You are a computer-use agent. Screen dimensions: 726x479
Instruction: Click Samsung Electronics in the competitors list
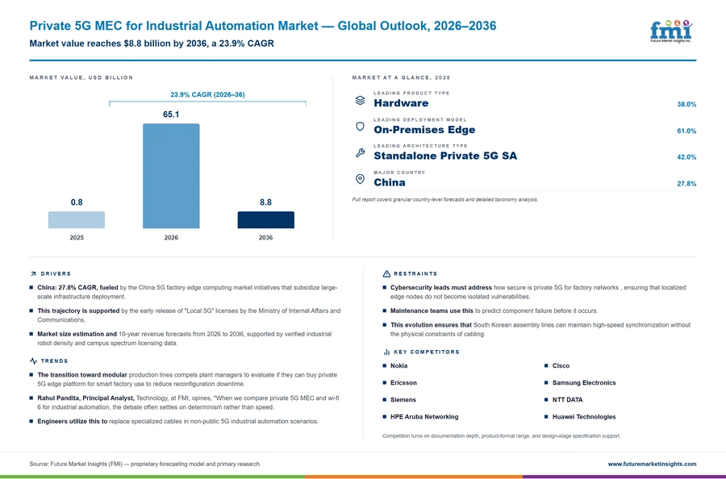click(584, 383)
